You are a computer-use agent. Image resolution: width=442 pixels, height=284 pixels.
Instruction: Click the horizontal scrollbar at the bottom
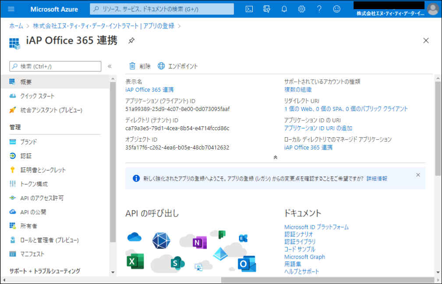click(328, 280)
